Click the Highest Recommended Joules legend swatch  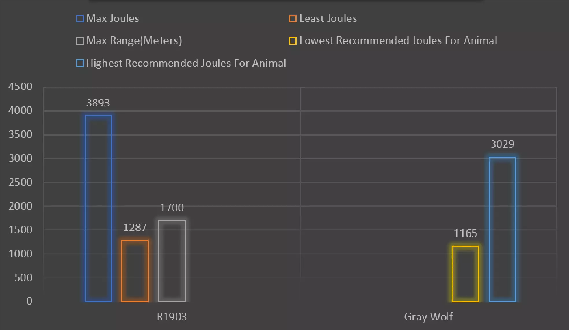click(80, 63)
